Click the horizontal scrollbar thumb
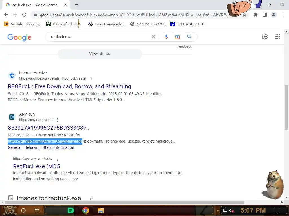Viewport: 289px width, 216px height. click(124, 202)
